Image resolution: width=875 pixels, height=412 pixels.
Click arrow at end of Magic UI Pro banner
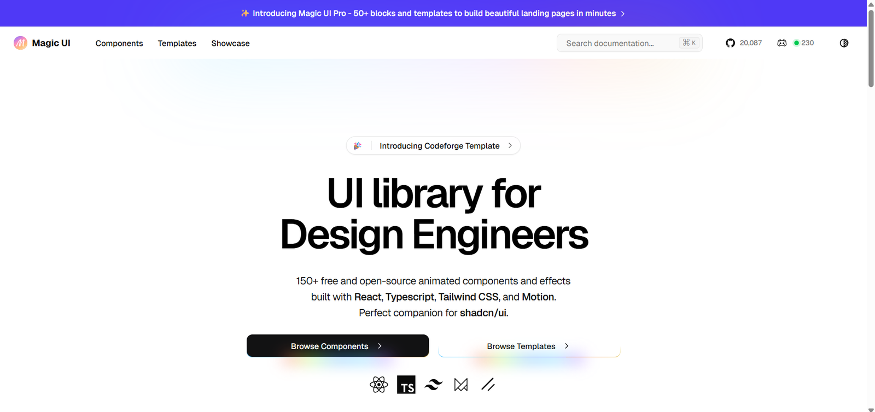click(x=623, y=14)
